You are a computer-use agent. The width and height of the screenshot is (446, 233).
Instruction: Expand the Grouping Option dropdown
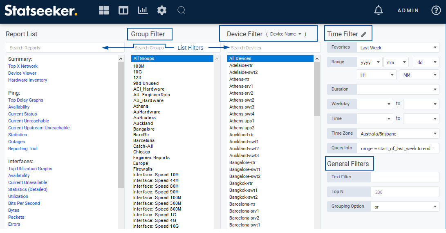[405, 207]
